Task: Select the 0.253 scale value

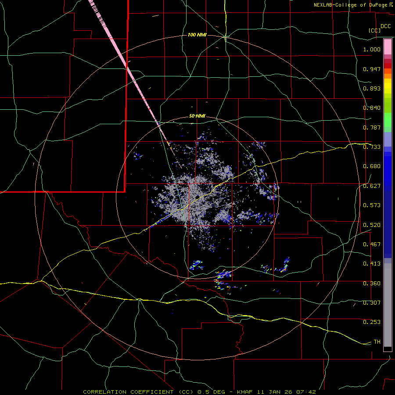Action: pos(372,322)
